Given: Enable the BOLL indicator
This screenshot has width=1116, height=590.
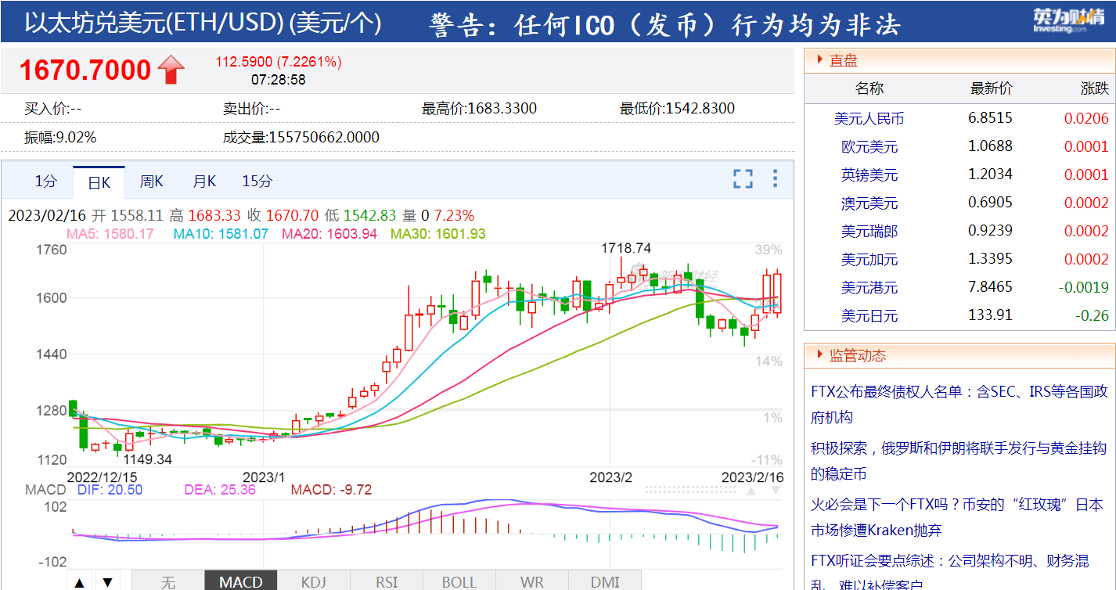Looking at the screenshot, I should tap(459, 581).
